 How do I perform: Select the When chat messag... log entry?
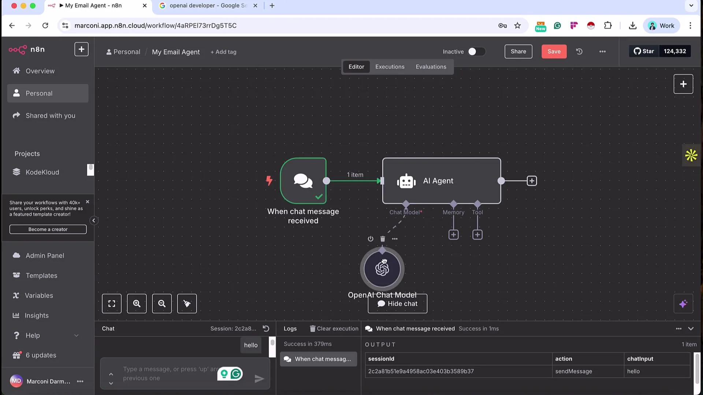coord(319,359)
